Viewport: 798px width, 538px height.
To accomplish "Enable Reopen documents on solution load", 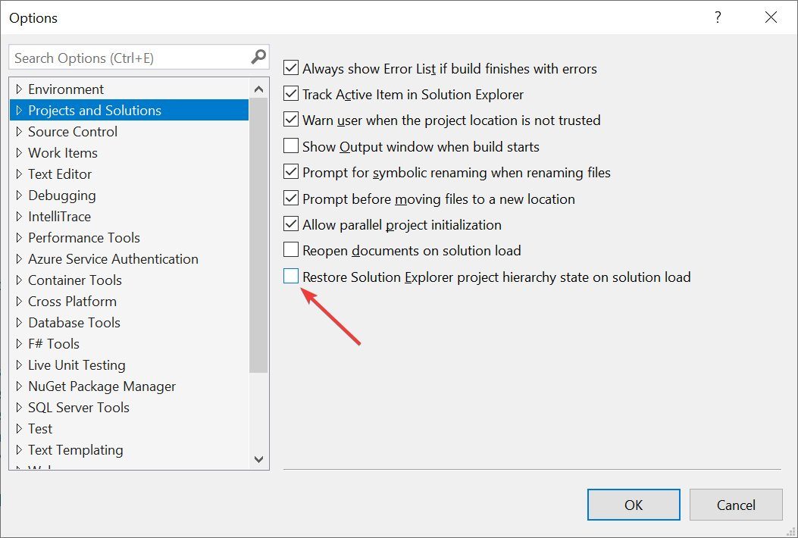I will click(x=291, y=250).
